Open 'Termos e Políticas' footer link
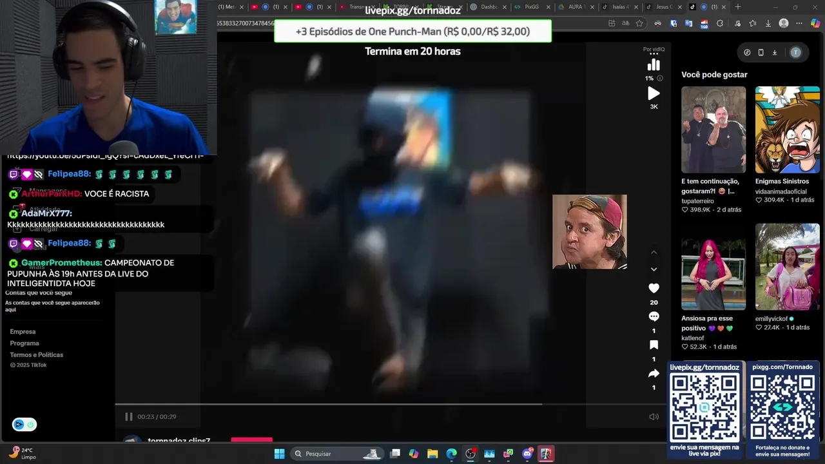825x464 pixels. pyautogui.click(x=37, y=355)
